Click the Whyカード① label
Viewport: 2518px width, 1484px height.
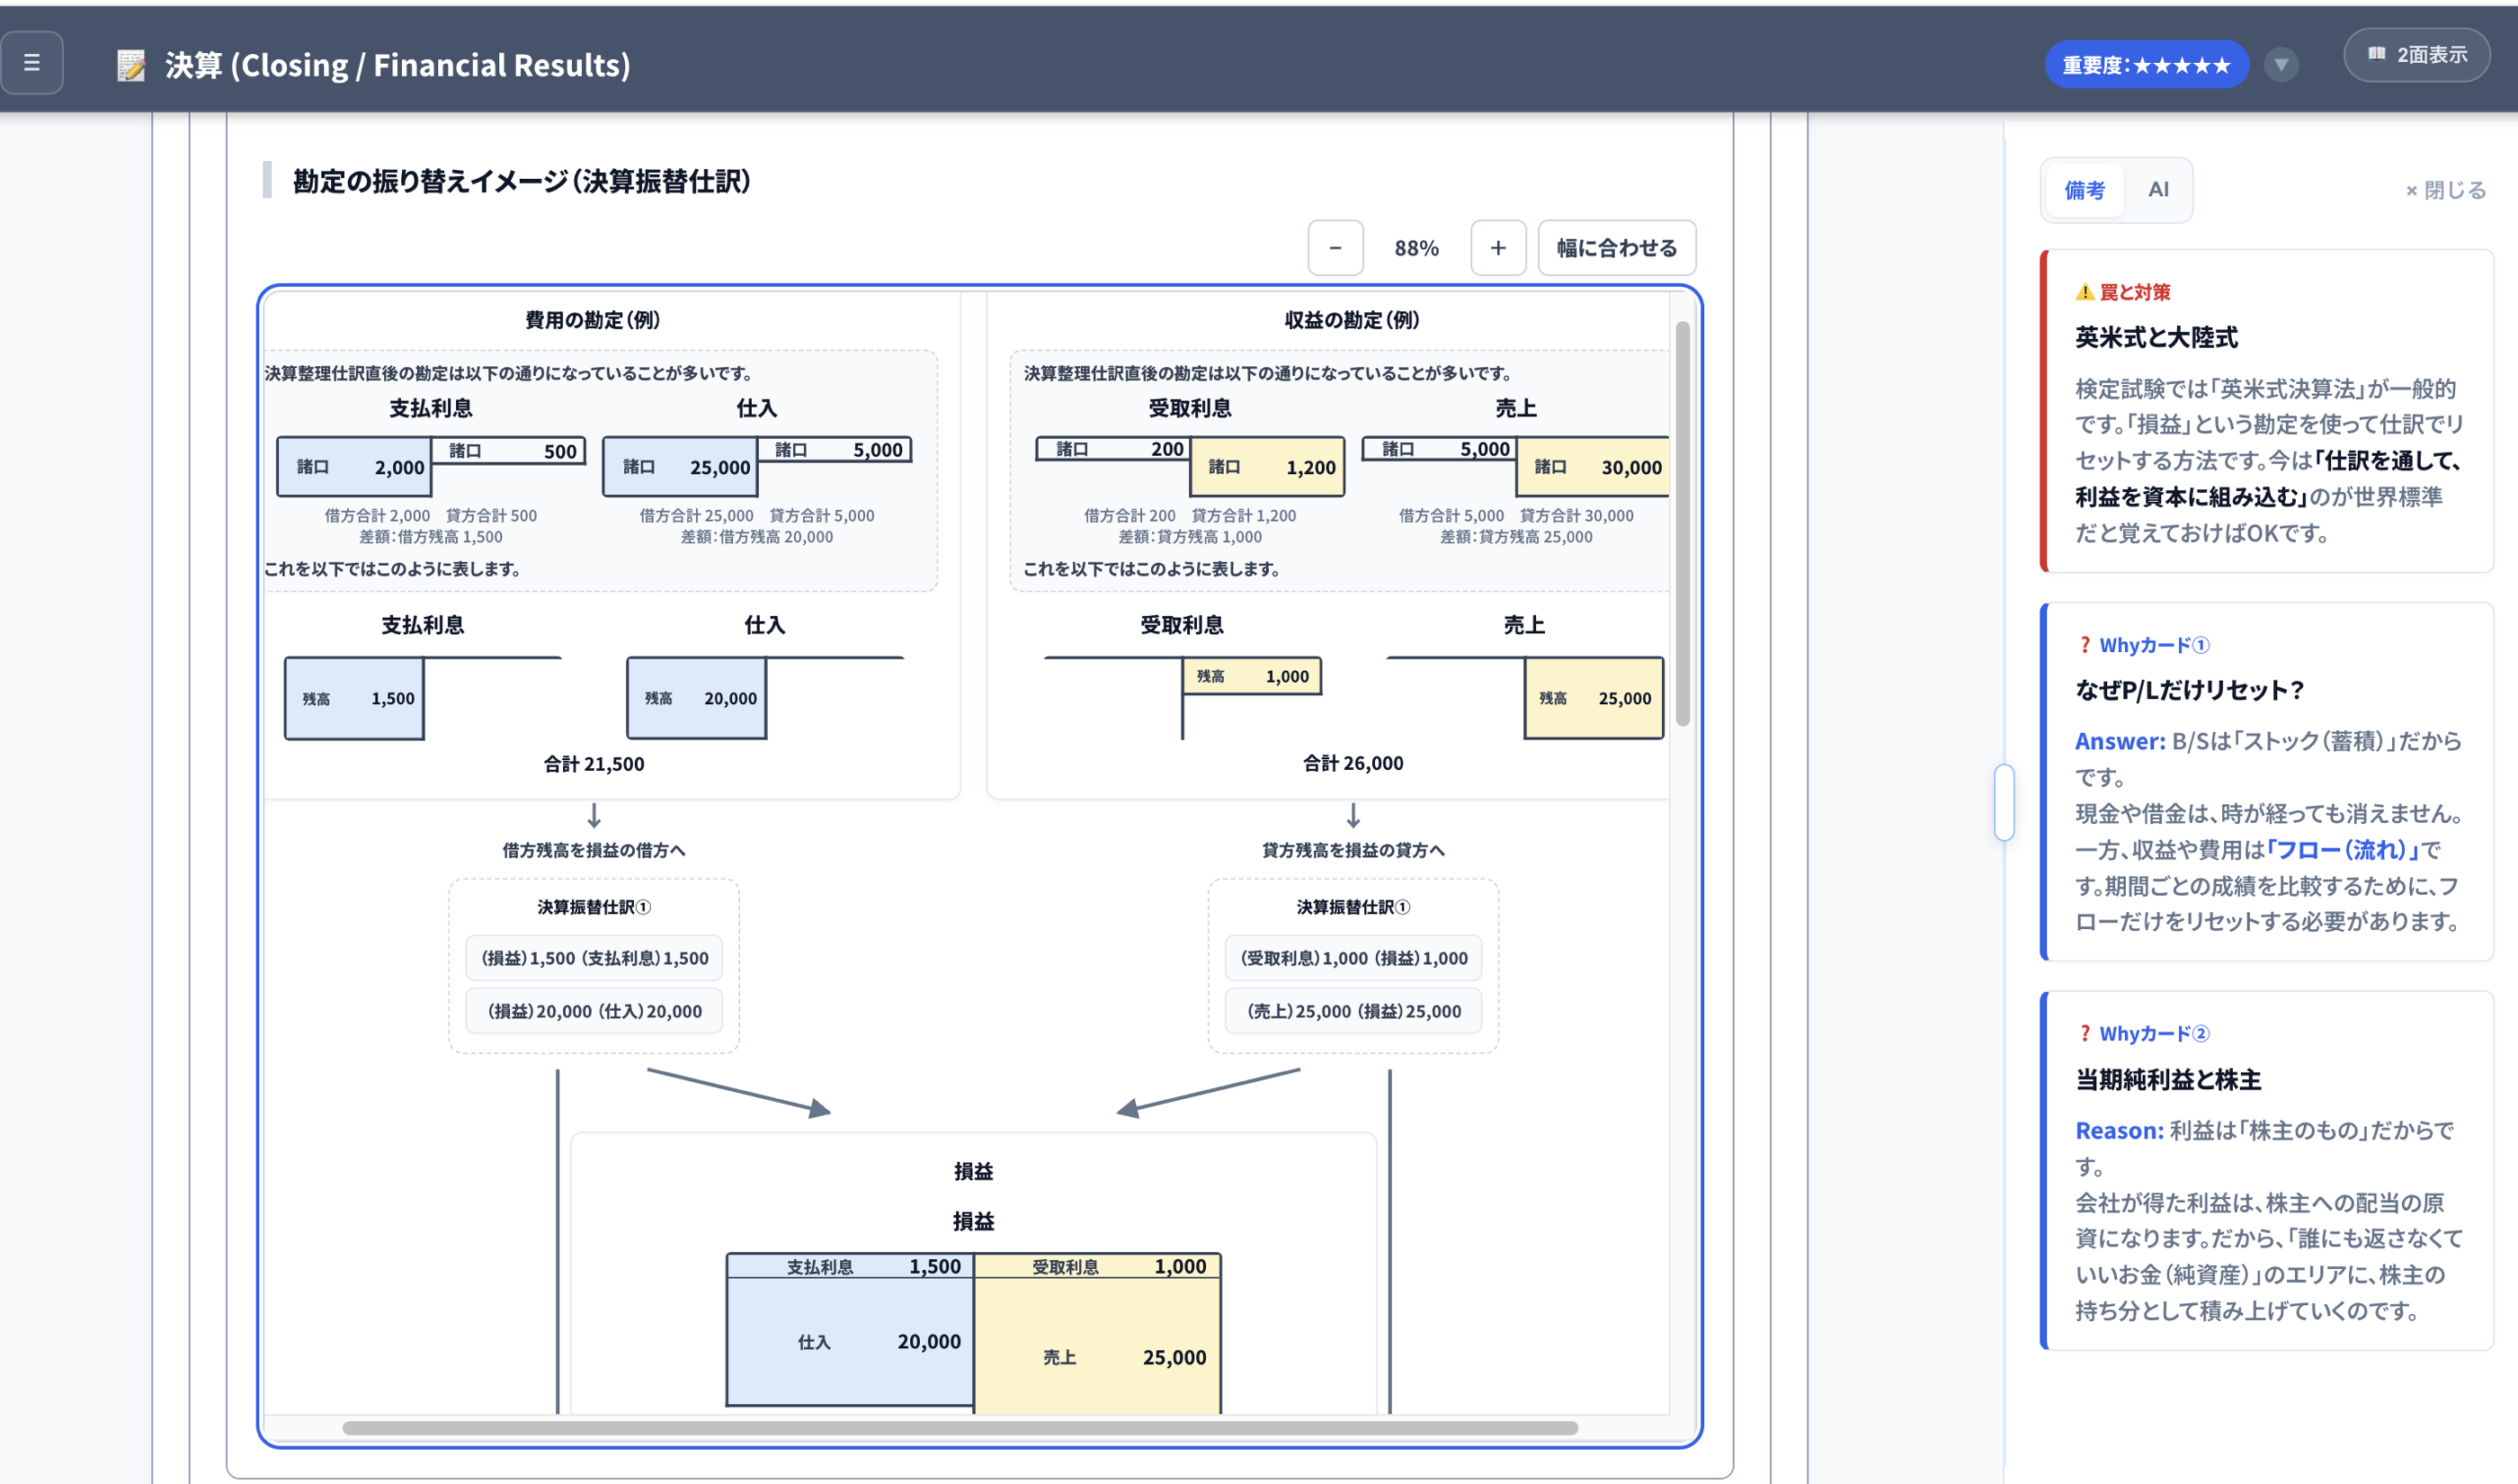(2154, 645)
